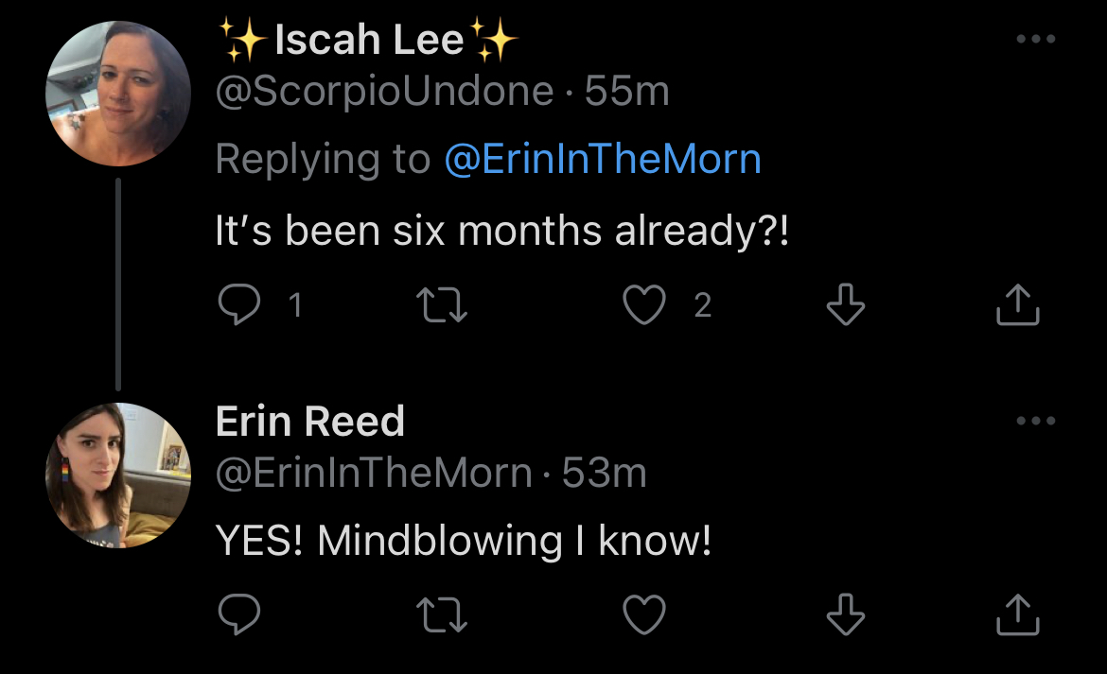Screen dimensions: 1107x674
Task: Retweet Erin Reed's tweet
Action: coord(443,616)
